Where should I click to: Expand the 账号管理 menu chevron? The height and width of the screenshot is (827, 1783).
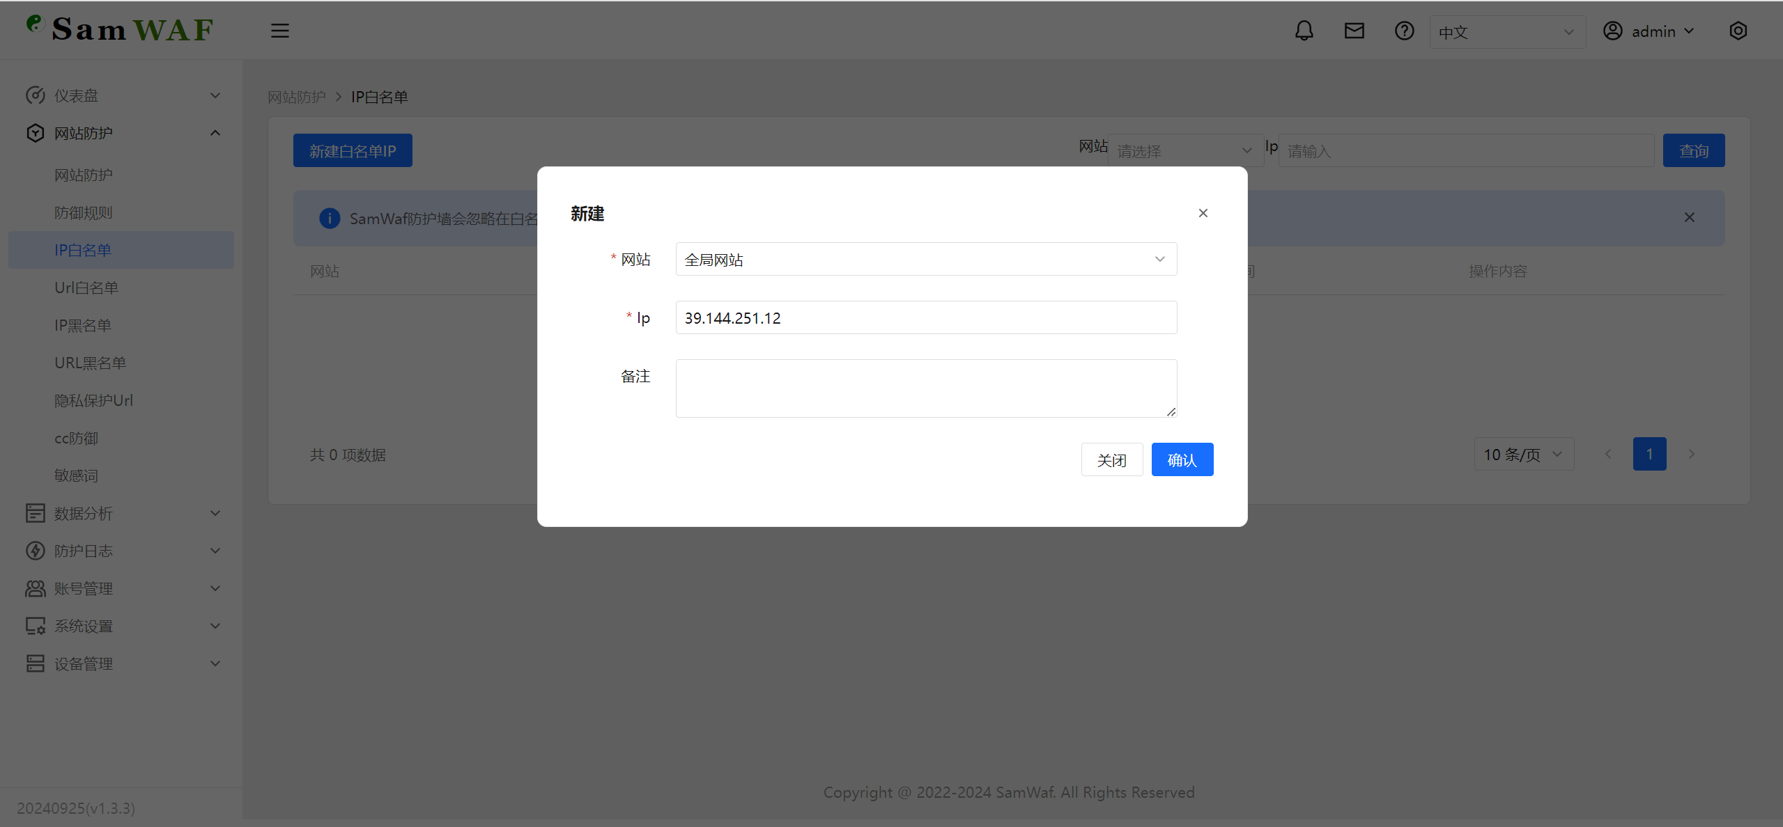pyautogui.click(x=215, y=588)
